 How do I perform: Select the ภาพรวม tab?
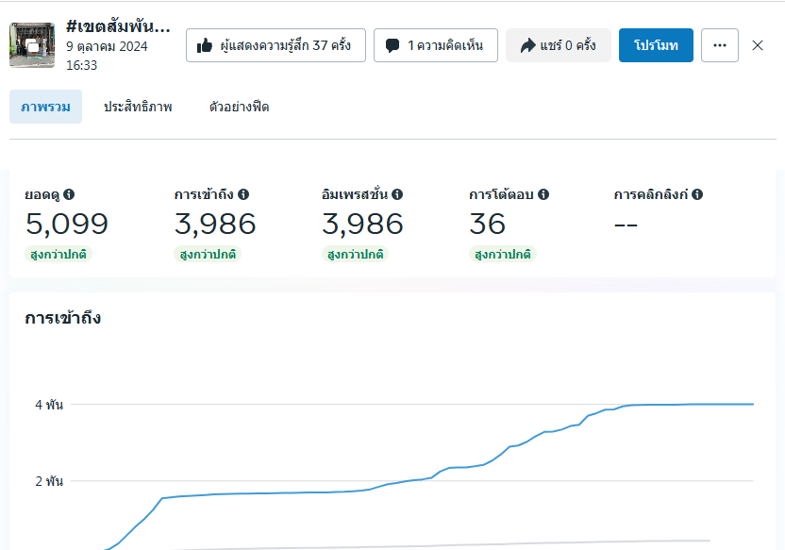click(x=45, y=107)
